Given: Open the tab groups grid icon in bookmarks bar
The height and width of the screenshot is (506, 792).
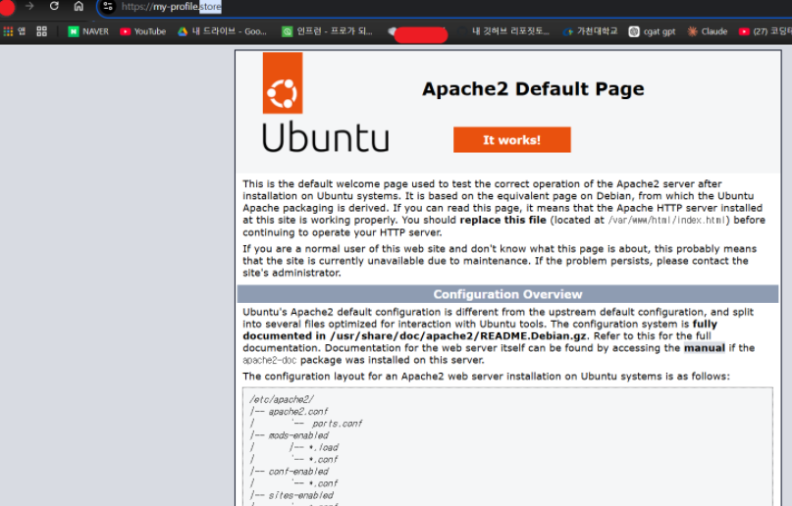Looking at the screenshot, I should coord(42,31).
